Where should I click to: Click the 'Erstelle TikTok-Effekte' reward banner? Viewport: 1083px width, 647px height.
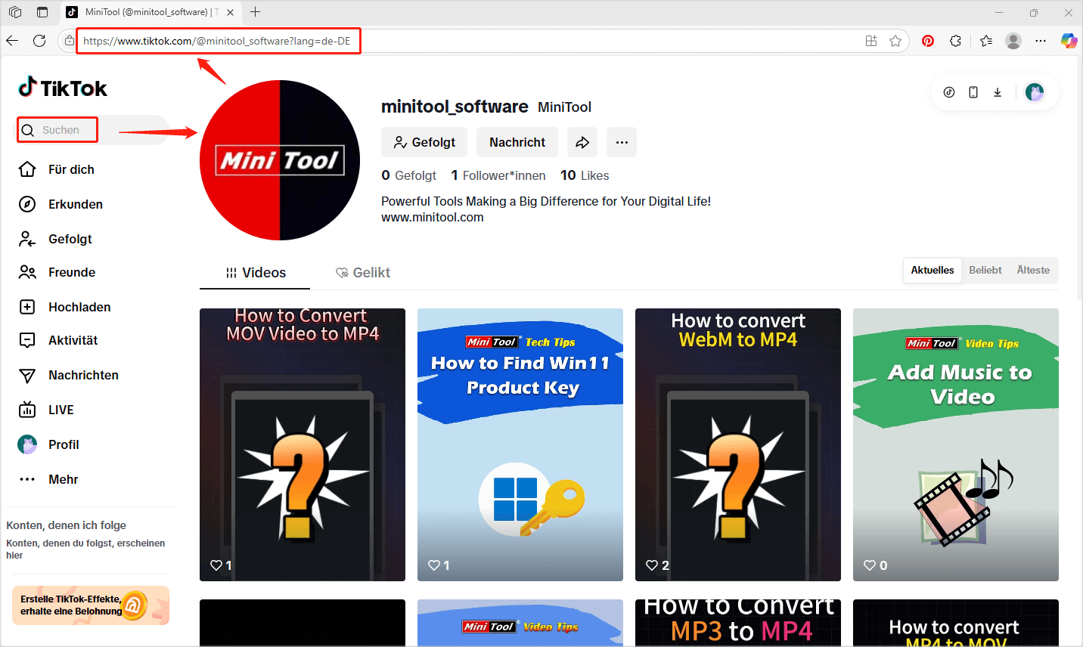91,605
